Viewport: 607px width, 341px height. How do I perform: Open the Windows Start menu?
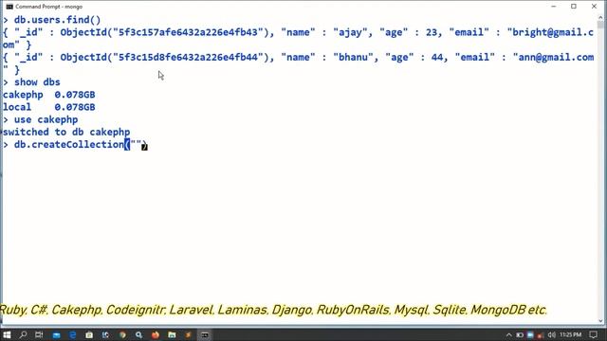click(x=7, y=334)
